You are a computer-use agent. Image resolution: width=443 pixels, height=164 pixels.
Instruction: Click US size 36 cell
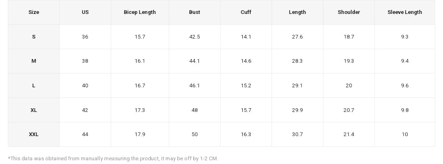click(85, 37)
